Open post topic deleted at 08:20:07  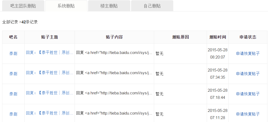point(50,52)
